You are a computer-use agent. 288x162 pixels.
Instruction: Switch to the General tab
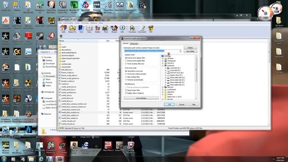[x=126, y=44]
